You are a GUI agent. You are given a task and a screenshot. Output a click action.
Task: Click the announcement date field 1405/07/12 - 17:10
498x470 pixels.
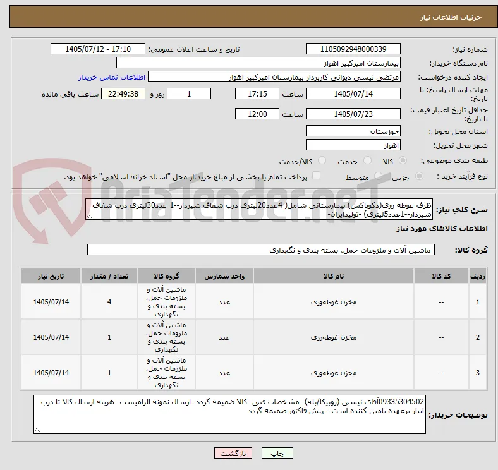click(98, 49)
